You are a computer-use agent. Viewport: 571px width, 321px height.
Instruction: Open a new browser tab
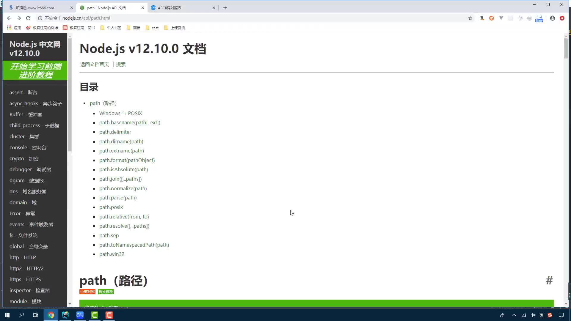point(225,8)
